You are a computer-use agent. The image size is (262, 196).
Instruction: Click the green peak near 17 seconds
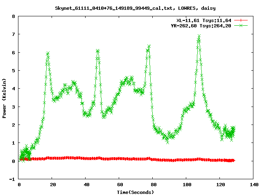[48, 53]
